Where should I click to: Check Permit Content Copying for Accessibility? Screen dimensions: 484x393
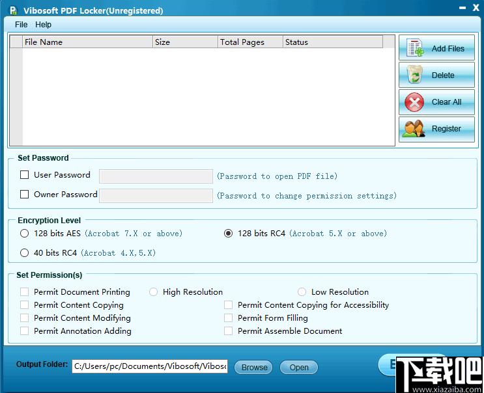click(x=228, y=305)
